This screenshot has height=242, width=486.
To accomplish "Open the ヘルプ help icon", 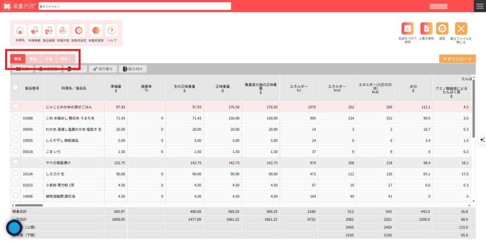I will pyautogui.click(x=112, y=31).
